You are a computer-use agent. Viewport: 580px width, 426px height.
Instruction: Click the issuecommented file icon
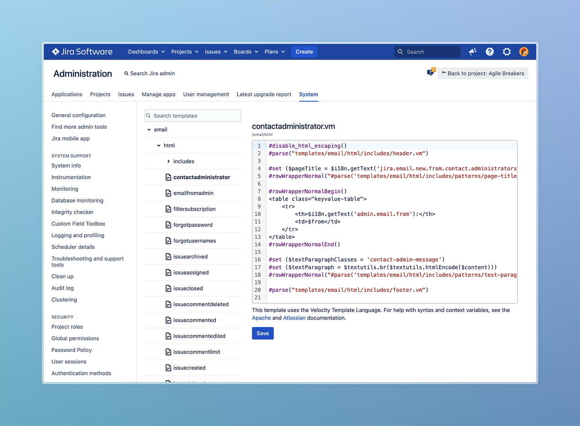[168, 320]
